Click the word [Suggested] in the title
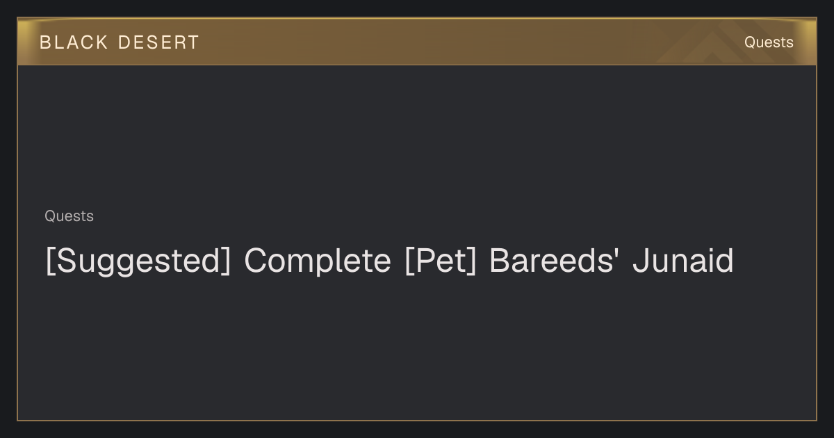The height and width of the screenshot is (438, 834). point(138,261)
